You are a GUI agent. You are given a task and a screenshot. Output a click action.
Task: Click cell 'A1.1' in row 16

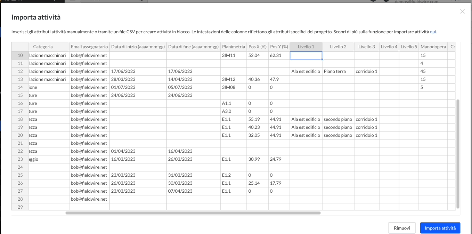[234, 103]
